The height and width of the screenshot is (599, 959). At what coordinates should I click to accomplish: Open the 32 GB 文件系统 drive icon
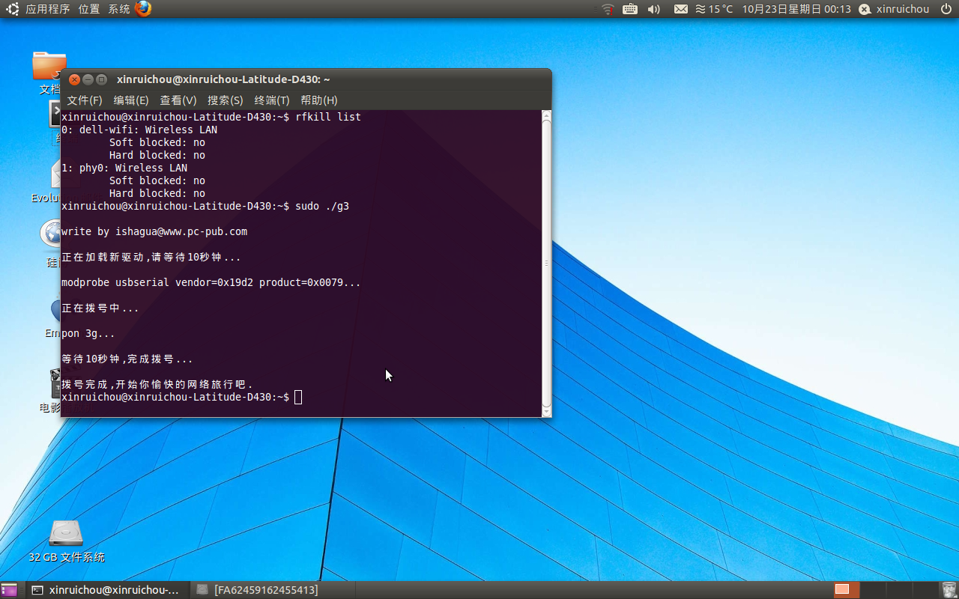(x=66, y=533)
